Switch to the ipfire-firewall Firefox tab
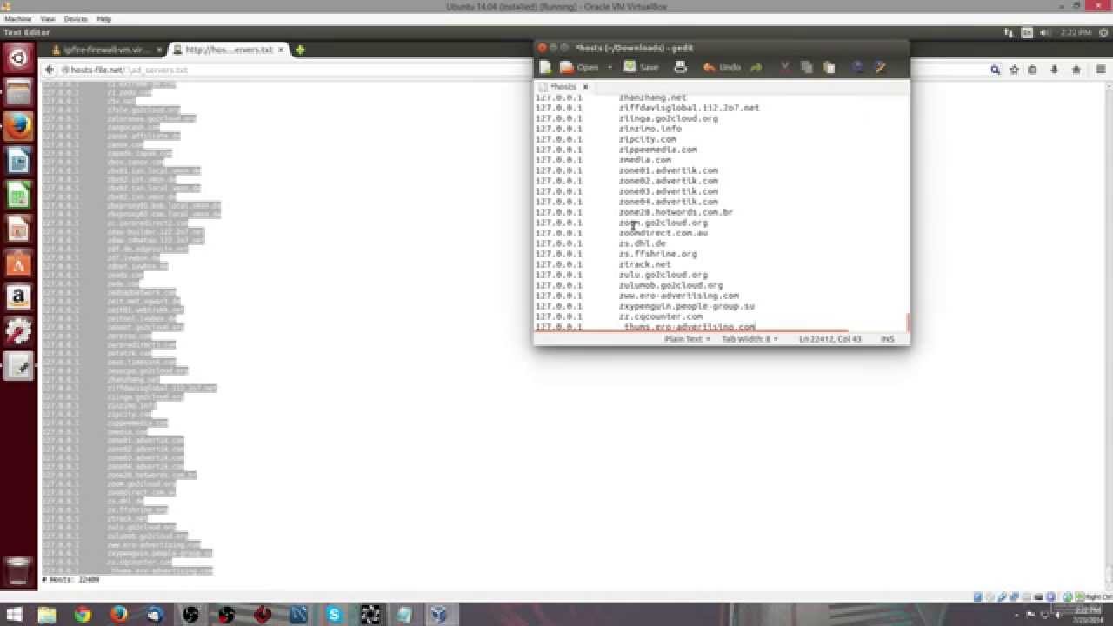 pos(106,50)
